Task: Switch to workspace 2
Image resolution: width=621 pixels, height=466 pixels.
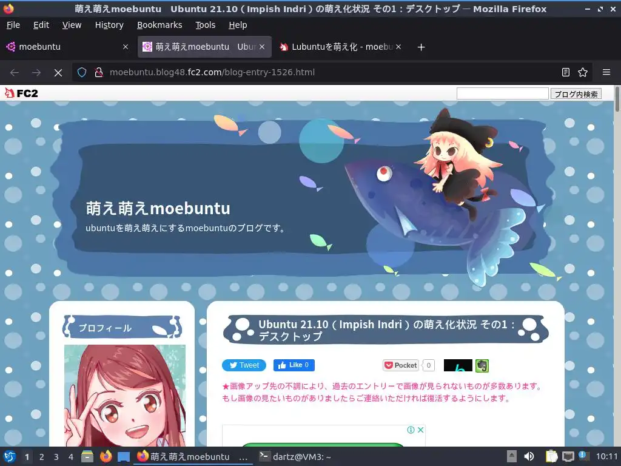Action: tap(42, 457)
